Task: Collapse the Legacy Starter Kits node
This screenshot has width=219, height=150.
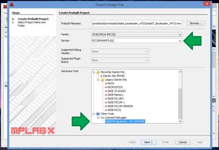Action: coord(98,80)
